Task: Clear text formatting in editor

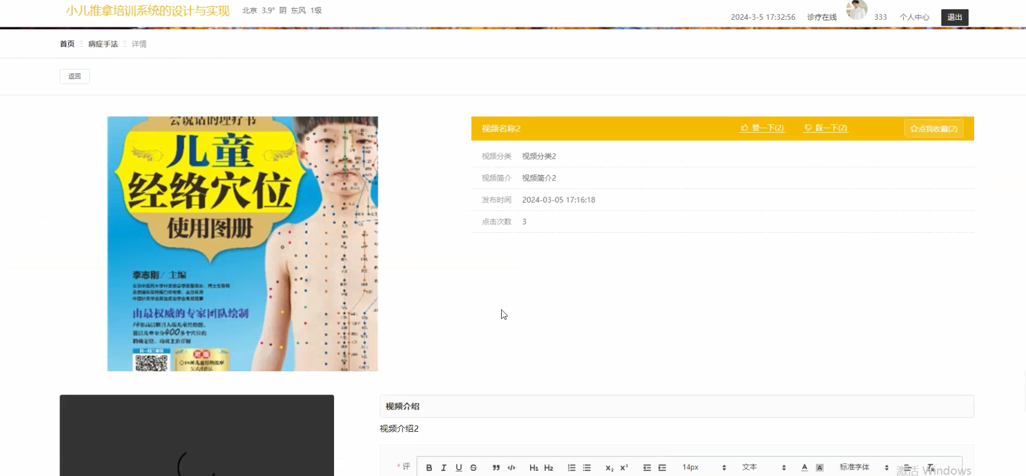Action: [931, 467]
